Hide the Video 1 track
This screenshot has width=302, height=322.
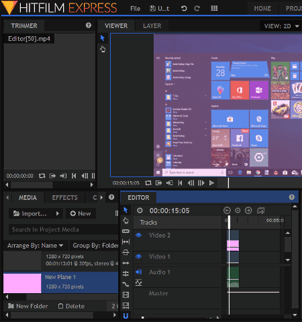(139, 256)
